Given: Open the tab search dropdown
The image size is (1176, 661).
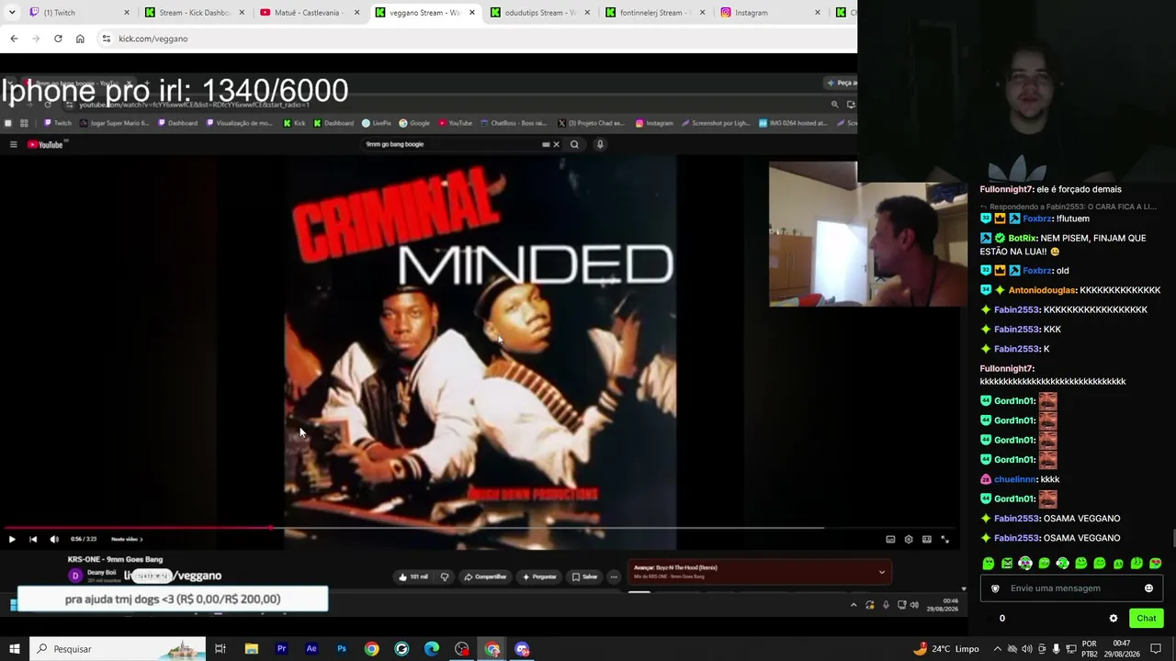Looking at the screenshot, I should pos(12,13).
